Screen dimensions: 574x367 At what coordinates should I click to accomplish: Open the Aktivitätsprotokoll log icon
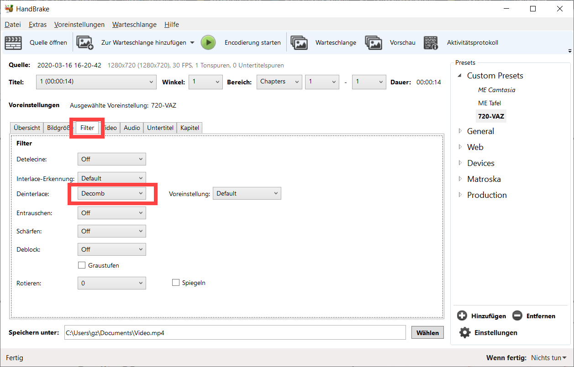(x=431, y=42)
